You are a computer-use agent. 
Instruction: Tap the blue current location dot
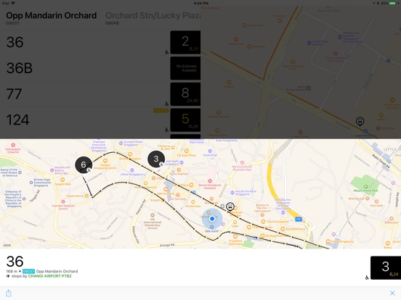(212, 219)
